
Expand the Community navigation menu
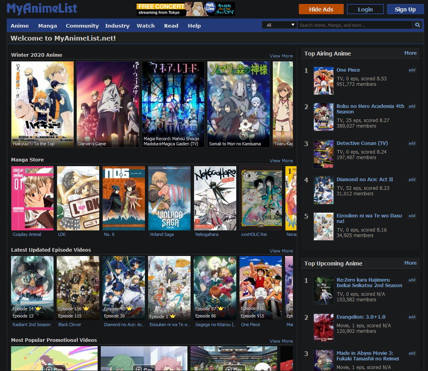point(82,26)
